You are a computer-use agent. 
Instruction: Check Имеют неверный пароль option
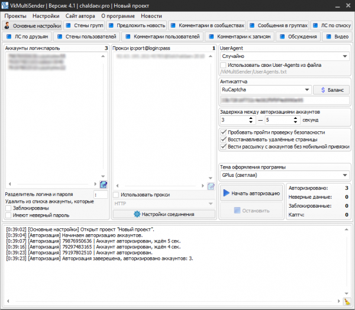click(x=8, y=215)
